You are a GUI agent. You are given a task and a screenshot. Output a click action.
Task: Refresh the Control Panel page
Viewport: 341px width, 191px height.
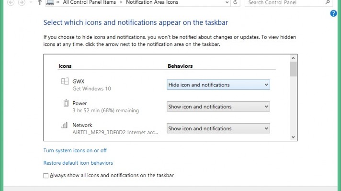coord(235,3)
